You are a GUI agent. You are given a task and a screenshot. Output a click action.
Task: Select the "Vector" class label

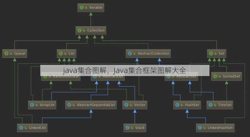[x=140, y=105]
